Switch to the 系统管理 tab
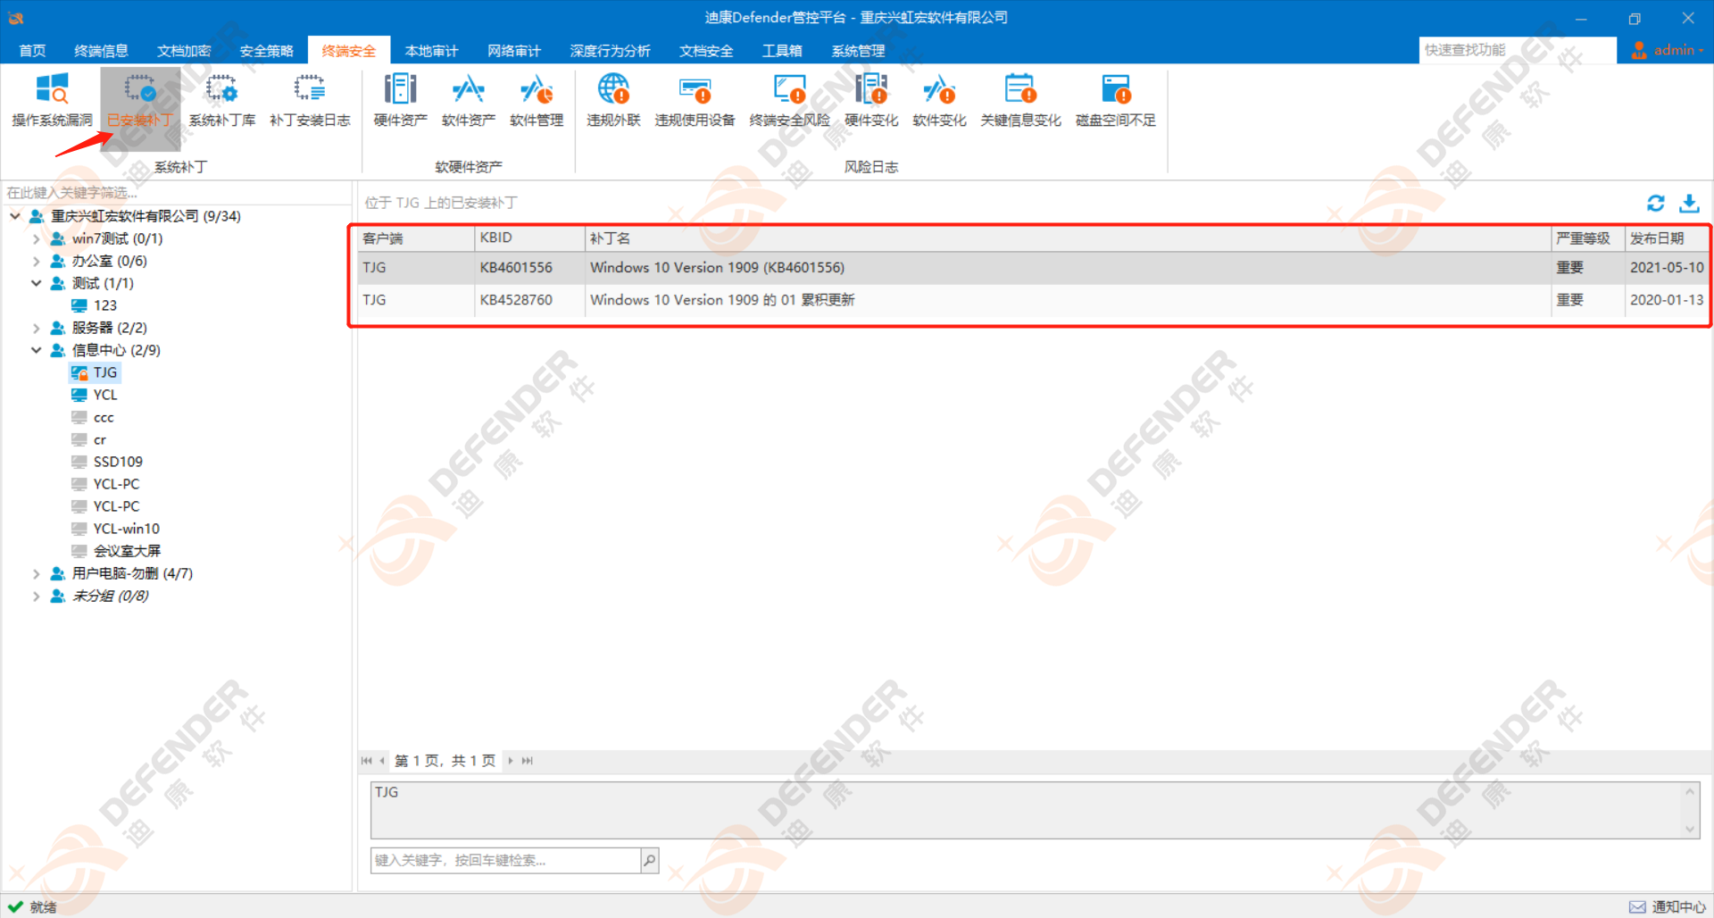1714x918 pixels. coord(858,51)
